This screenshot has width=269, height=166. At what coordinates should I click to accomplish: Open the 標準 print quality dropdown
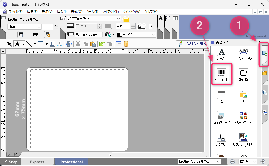pyautogui.click(x=24, y=27)
